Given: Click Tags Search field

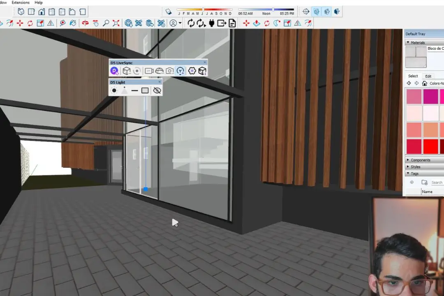Looking at the screenshot, I should pyautogui.click(x=437, y=183).
